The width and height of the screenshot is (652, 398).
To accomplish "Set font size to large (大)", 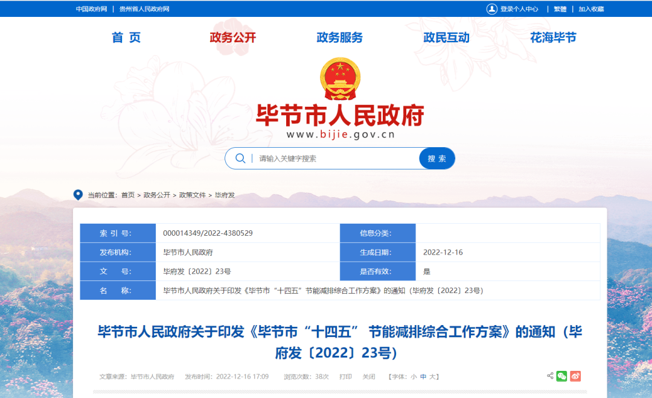I will click(433, 377).
